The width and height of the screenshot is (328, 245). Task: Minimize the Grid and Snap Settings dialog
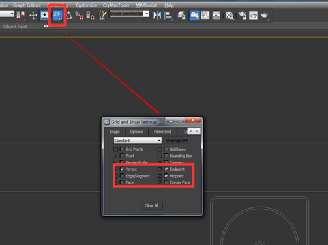[x=171, y=121]
